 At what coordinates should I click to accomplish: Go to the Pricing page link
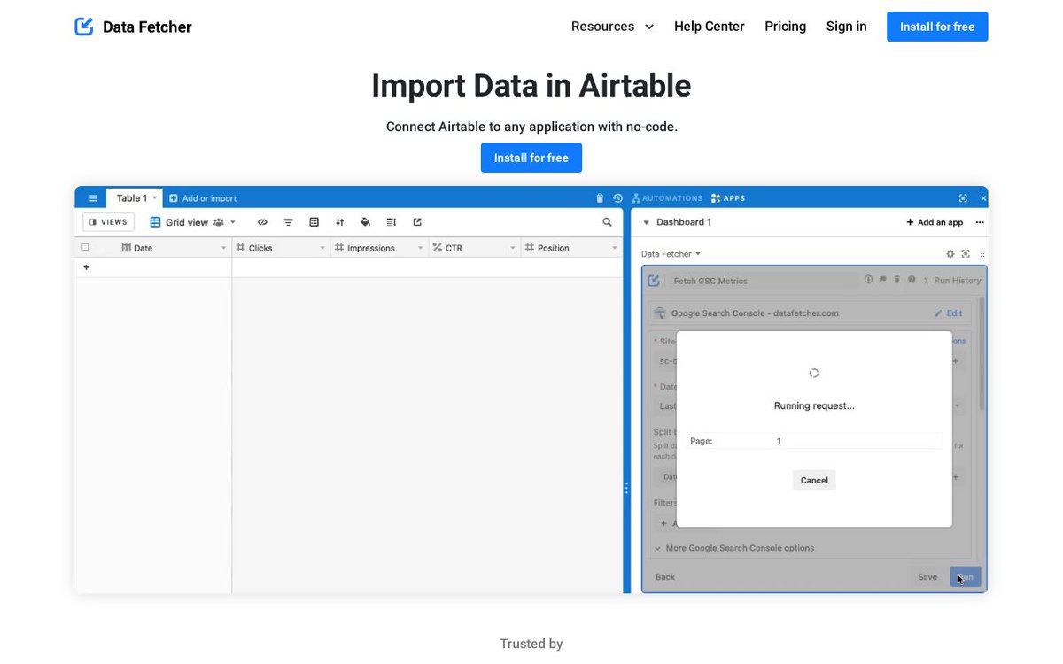(785, 27)
